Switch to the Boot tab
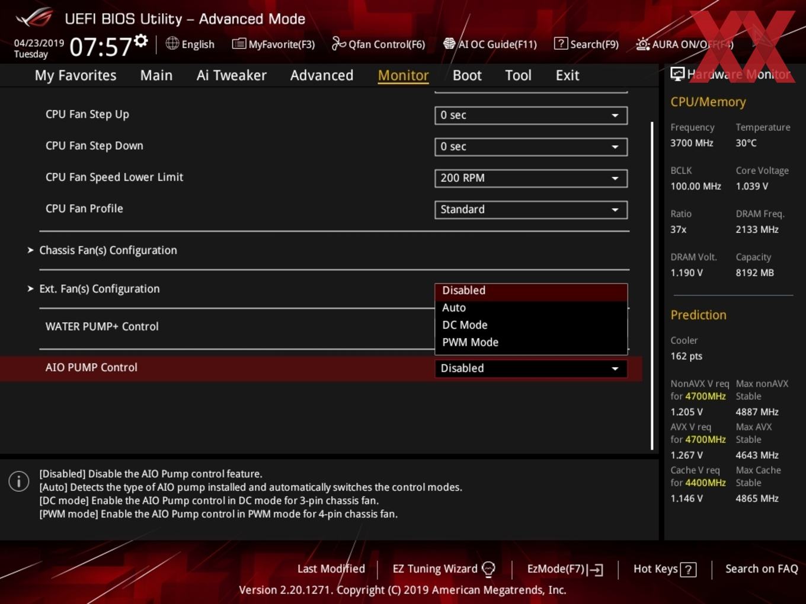 point(467,75)
